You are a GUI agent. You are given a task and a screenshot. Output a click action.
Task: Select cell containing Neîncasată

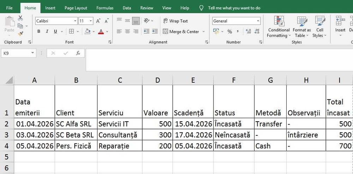234,135
